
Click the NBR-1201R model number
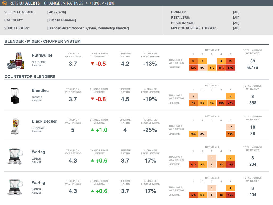(x=39, y=62)
